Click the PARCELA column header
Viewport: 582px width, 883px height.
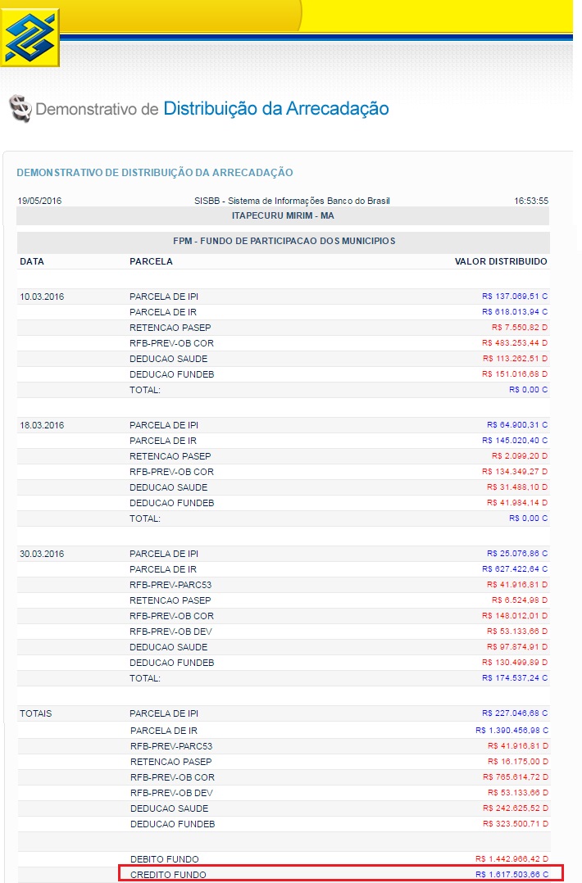tap(151, 261)
